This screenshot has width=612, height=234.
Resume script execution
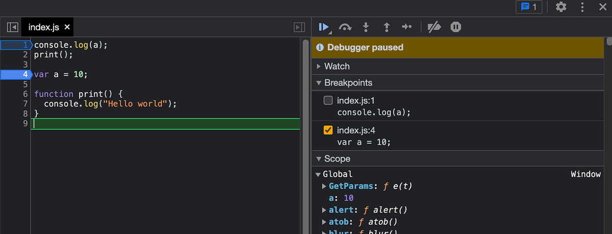click(324, 27)
